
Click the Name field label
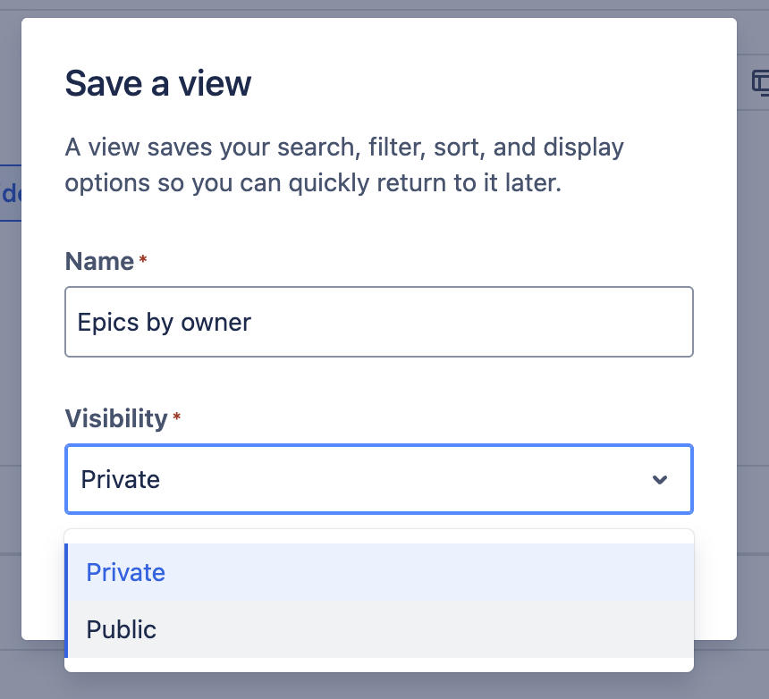99,261
